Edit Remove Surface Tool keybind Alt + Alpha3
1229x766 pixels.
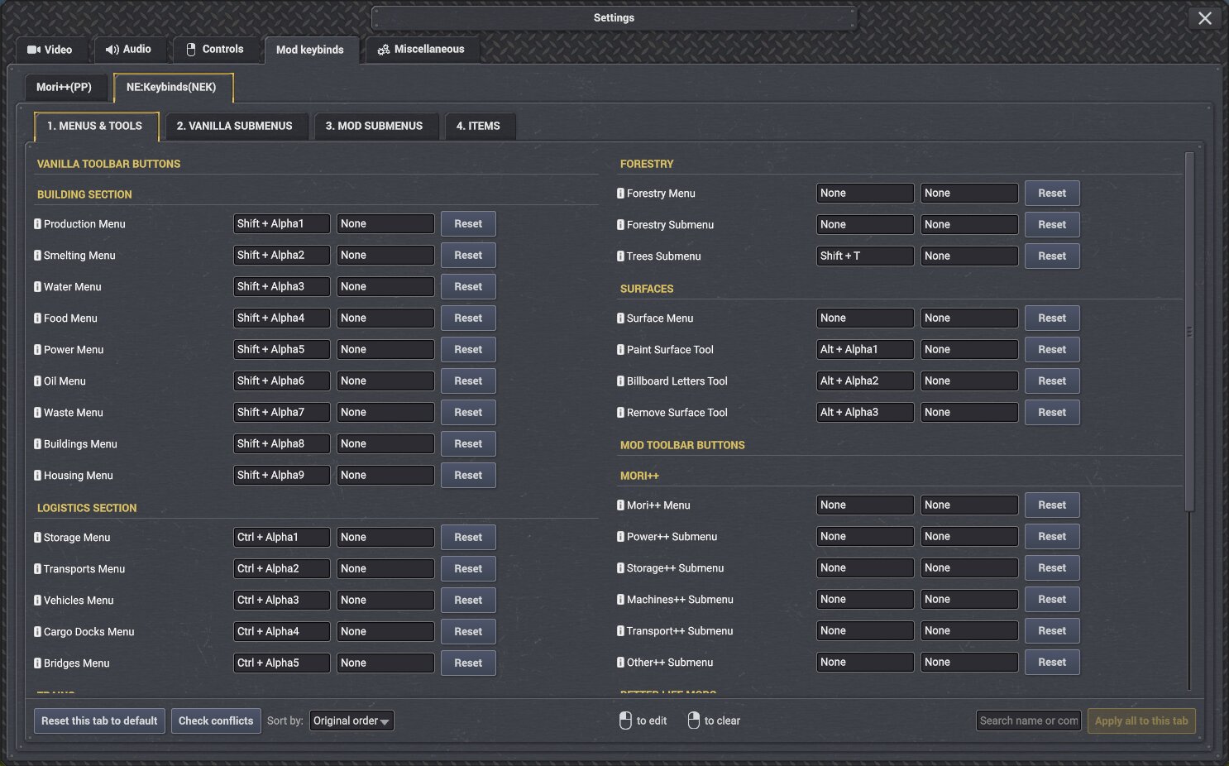865,413
